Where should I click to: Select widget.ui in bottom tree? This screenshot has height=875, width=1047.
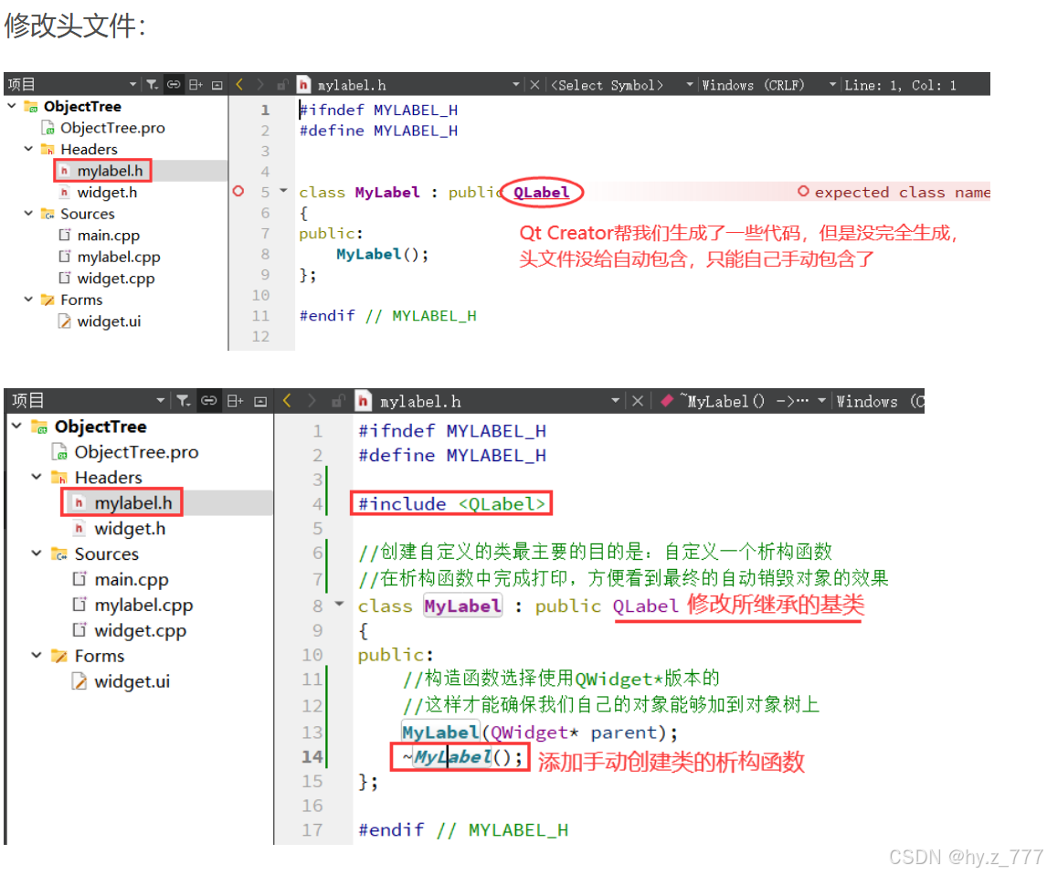[x=132, y=680]
